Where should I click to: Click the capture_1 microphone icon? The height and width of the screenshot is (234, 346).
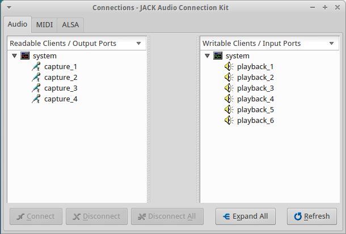(36, 67)
